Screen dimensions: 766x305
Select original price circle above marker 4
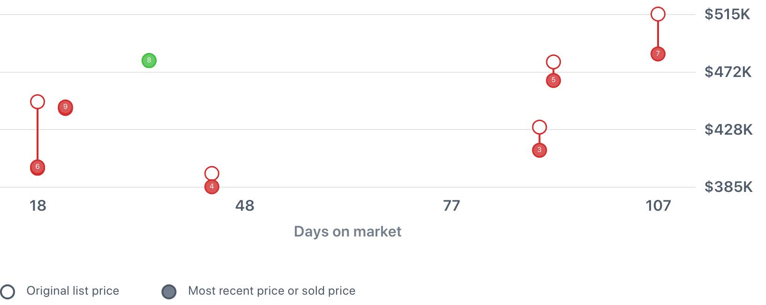coord(212,174)
